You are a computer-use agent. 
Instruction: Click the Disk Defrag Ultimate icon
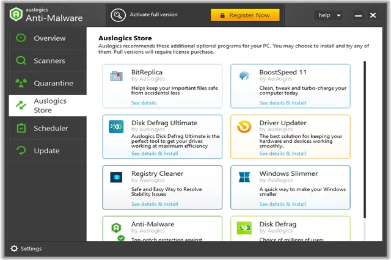pyautogui.click(x=116, y=127)
